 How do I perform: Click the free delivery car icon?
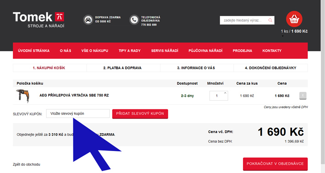click(x=88, y=20)
